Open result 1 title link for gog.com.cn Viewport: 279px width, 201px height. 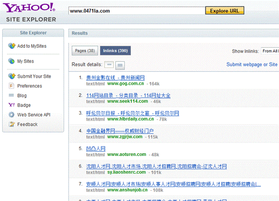tap(115, 78)
